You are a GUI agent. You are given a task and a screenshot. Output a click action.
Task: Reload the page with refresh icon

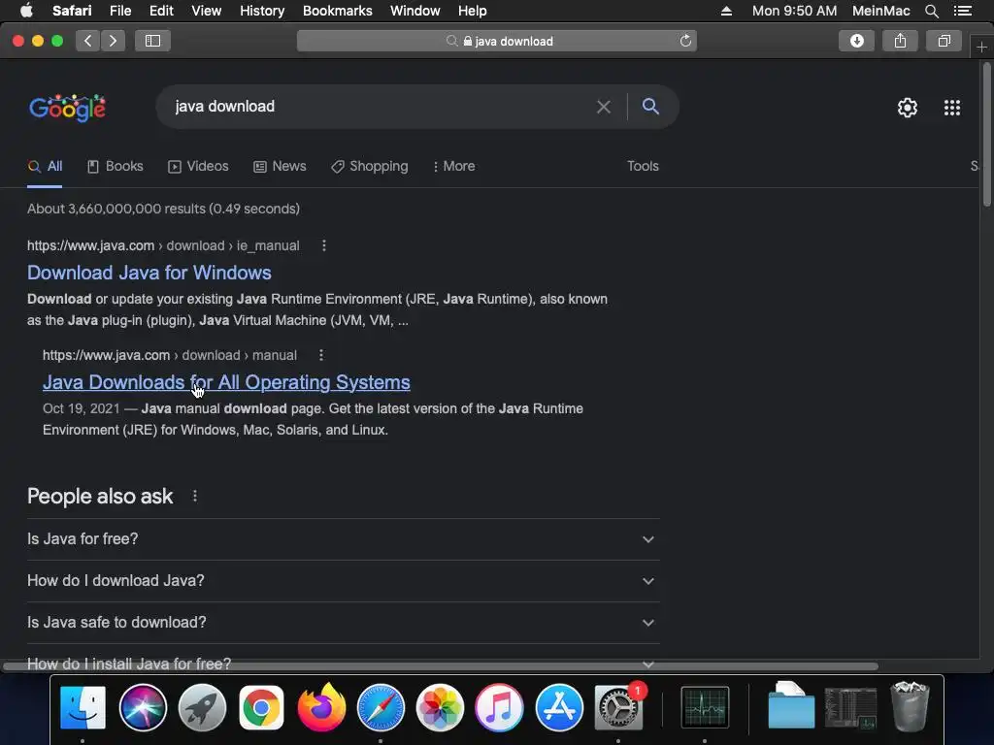[x=685, y=41]
